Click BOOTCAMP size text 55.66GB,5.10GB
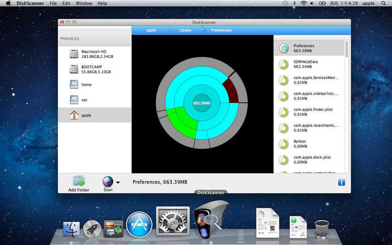Viewport: 392px width, 245px height. [96, 72]
